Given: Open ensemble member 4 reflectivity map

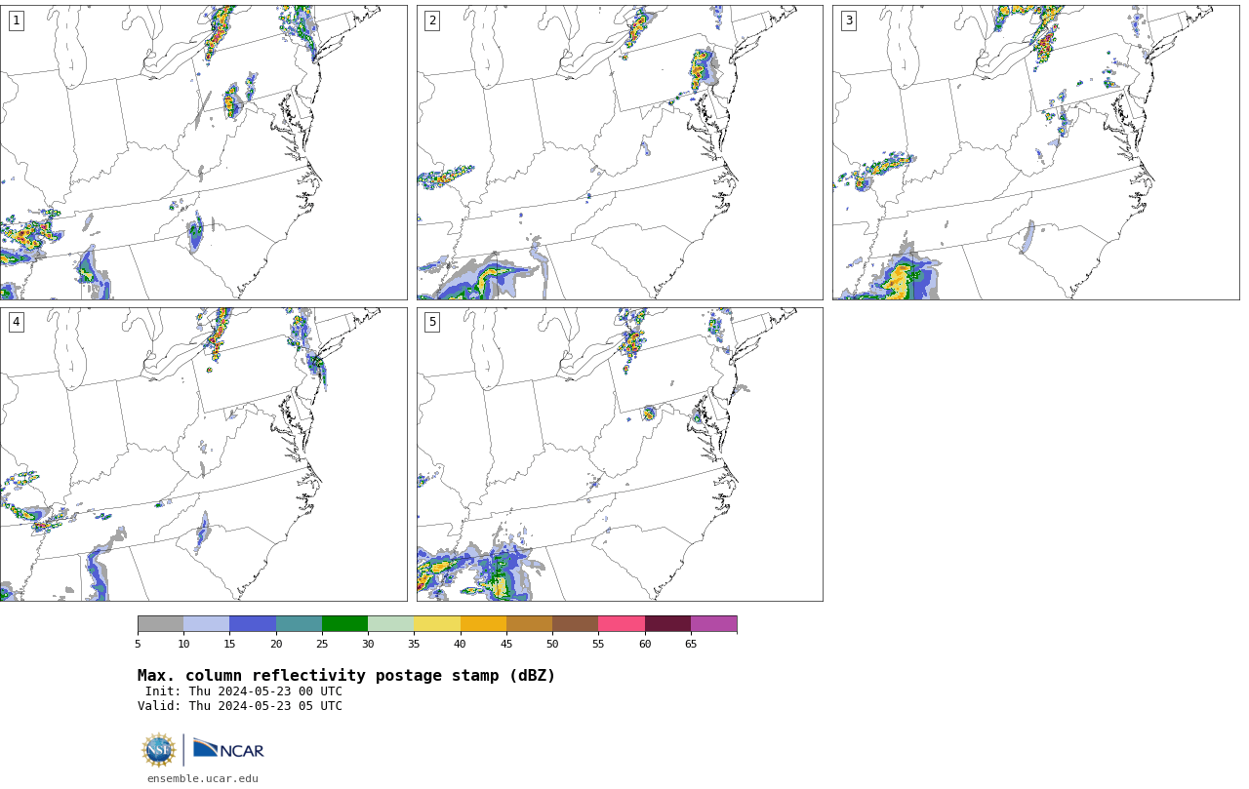Looking at the screenshot, I should tap(204, 454).
